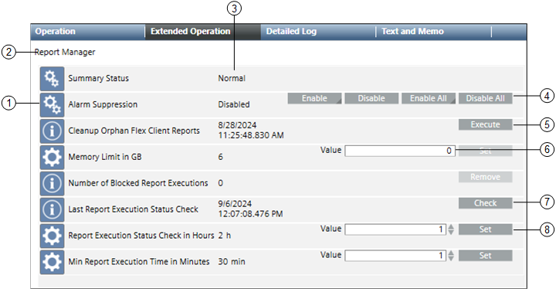The width and height of the screenshot is (556, 289).
Task: Click the Number of Blocked Report Executions info icon
Action: 53,184
